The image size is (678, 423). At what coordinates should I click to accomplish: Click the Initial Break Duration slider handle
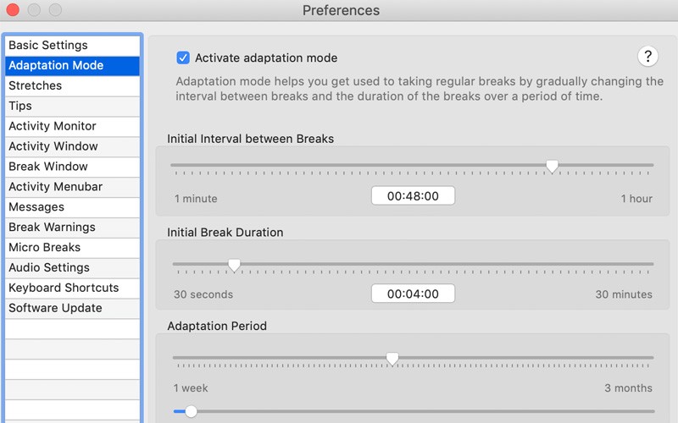click(x=234, y=265)
